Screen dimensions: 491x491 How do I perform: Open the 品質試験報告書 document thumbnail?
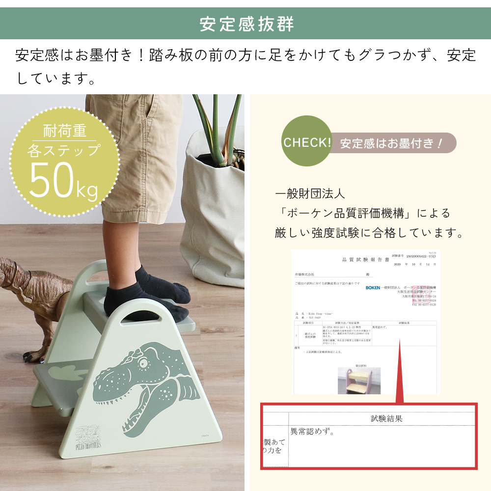366,322
